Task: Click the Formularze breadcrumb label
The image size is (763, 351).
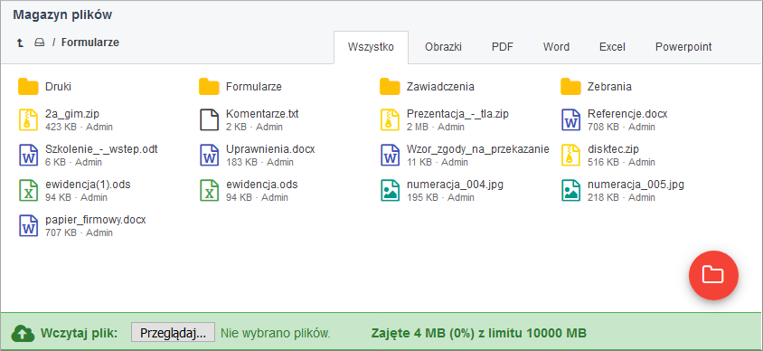Action: point(90,43)
